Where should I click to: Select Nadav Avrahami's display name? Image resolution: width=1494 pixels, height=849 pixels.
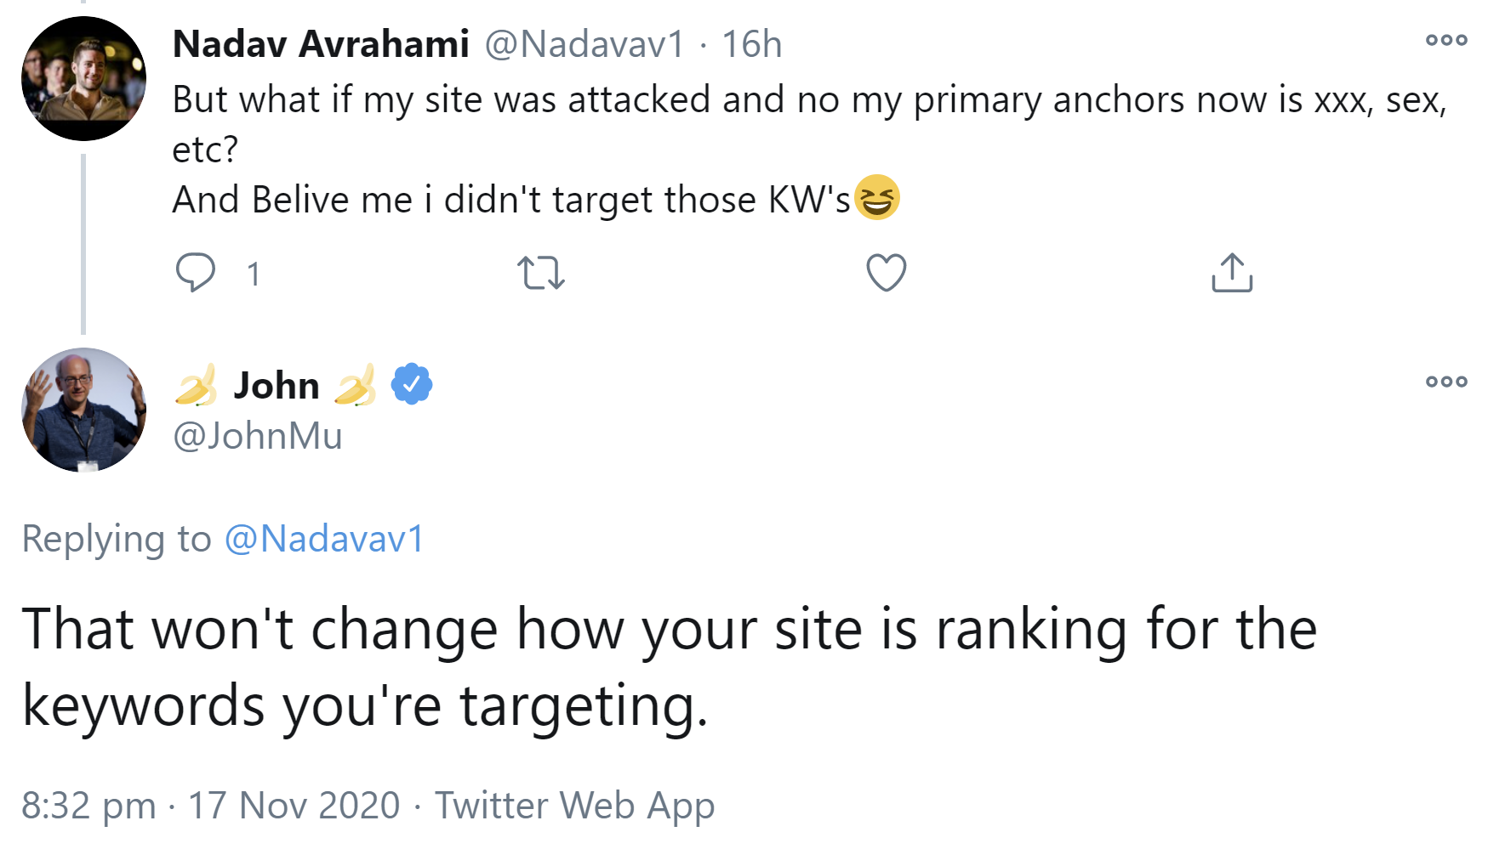click(x=321, y=44)
